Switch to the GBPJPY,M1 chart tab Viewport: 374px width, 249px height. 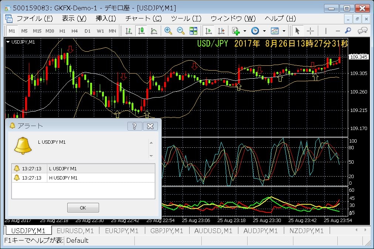166,231
